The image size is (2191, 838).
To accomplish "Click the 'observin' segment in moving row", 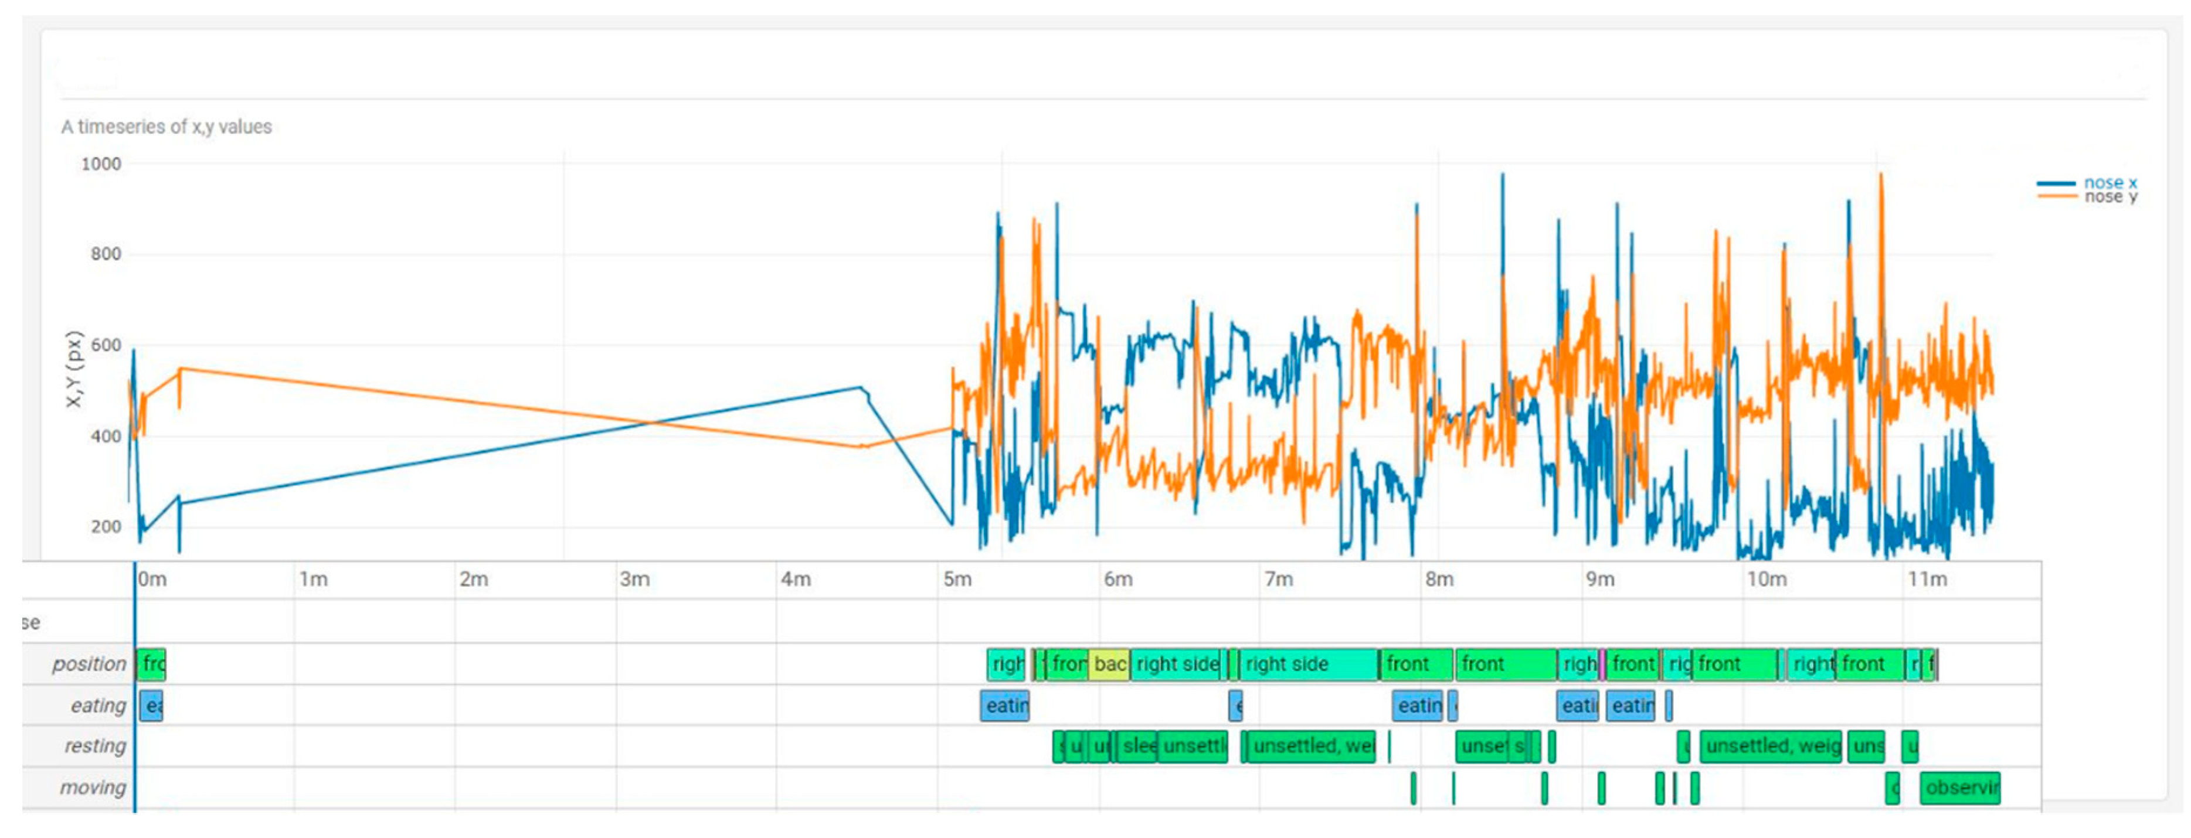I will pyautogui.click(x=1959, y=788).
